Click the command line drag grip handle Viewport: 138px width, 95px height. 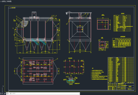(x=1, y=94)
